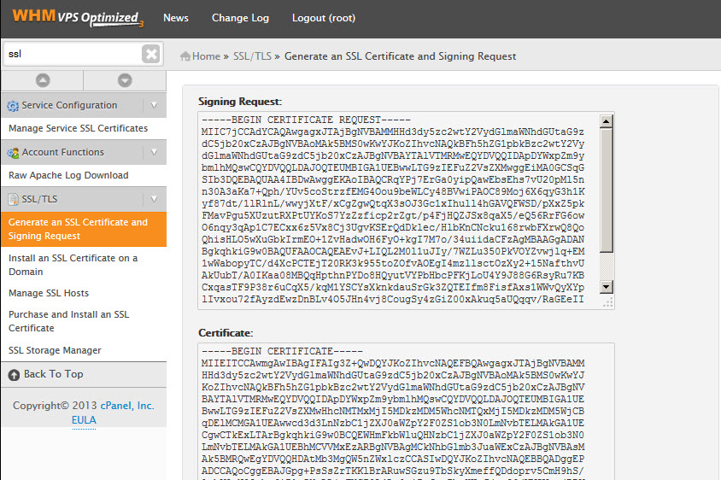Viewport: 721px width, 480px height.
Task: Clear the ssl search box text
Action: tap(150, 54)
